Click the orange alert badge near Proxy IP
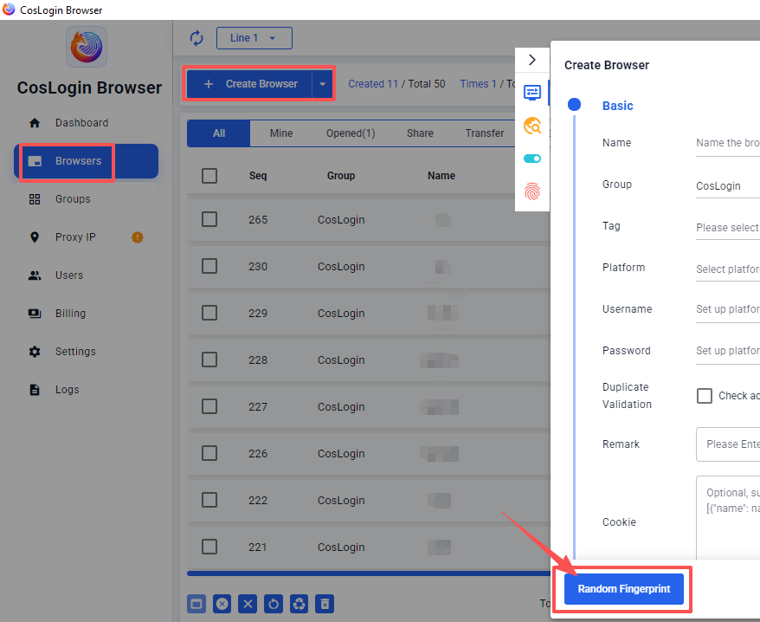760x622 pixels. click(x=137, y=237)
